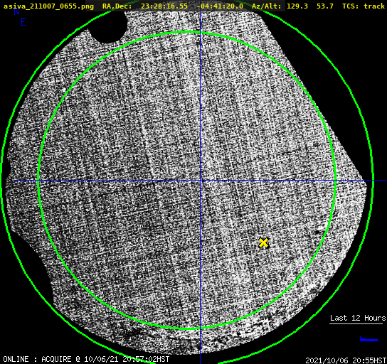This screenshot has height=364, width=387.
Task: Click the 2021/10/06 20:55HST timestamp
Action: 346,360
